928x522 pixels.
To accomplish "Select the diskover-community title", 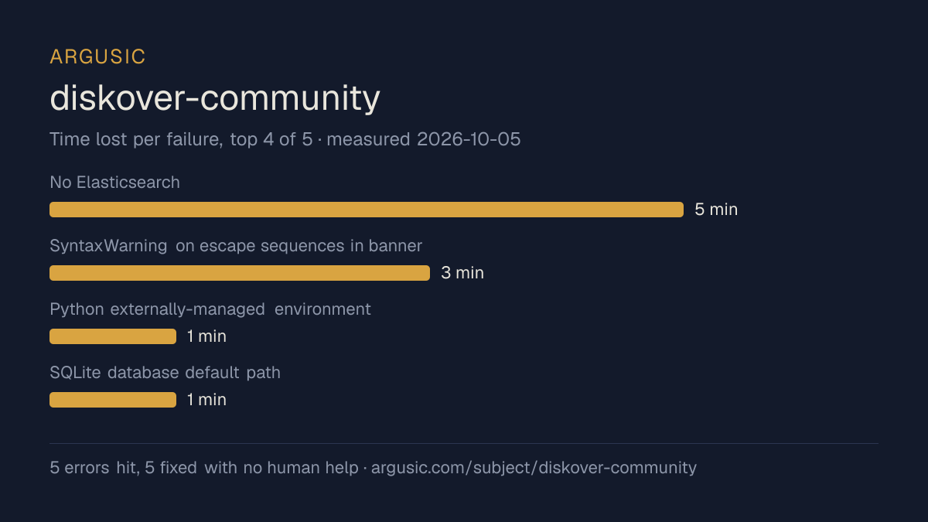I will (x=215, y=98).
